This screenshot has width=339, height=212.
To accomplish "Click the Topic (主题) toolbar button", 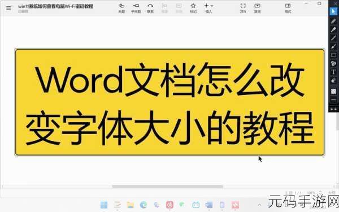I will click(x=121, y=8).
